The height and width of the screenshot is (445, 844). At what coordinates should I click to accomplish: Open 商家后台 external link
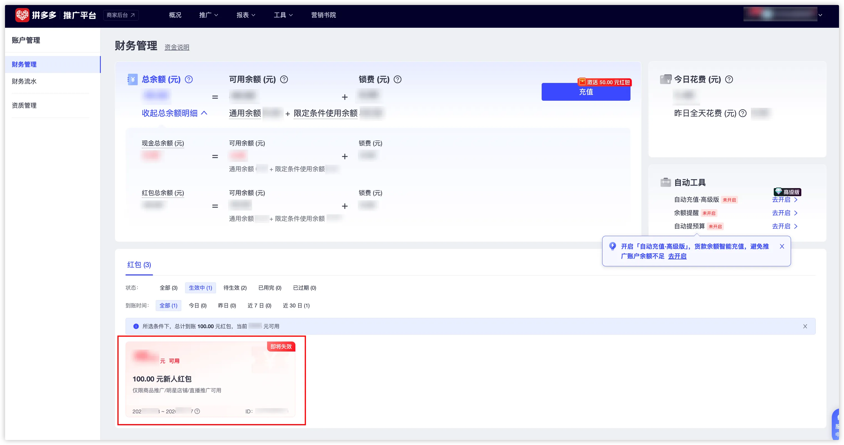click(x=121, y=15)
